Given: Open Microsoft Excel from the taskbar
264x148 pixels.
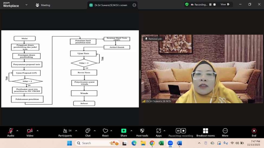Looking at the screenshot, I should coord(161,143).
